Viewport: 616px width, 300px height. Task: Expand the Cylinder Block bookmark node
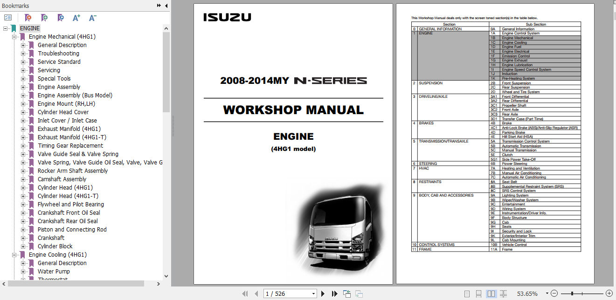[x=23, y=246]
